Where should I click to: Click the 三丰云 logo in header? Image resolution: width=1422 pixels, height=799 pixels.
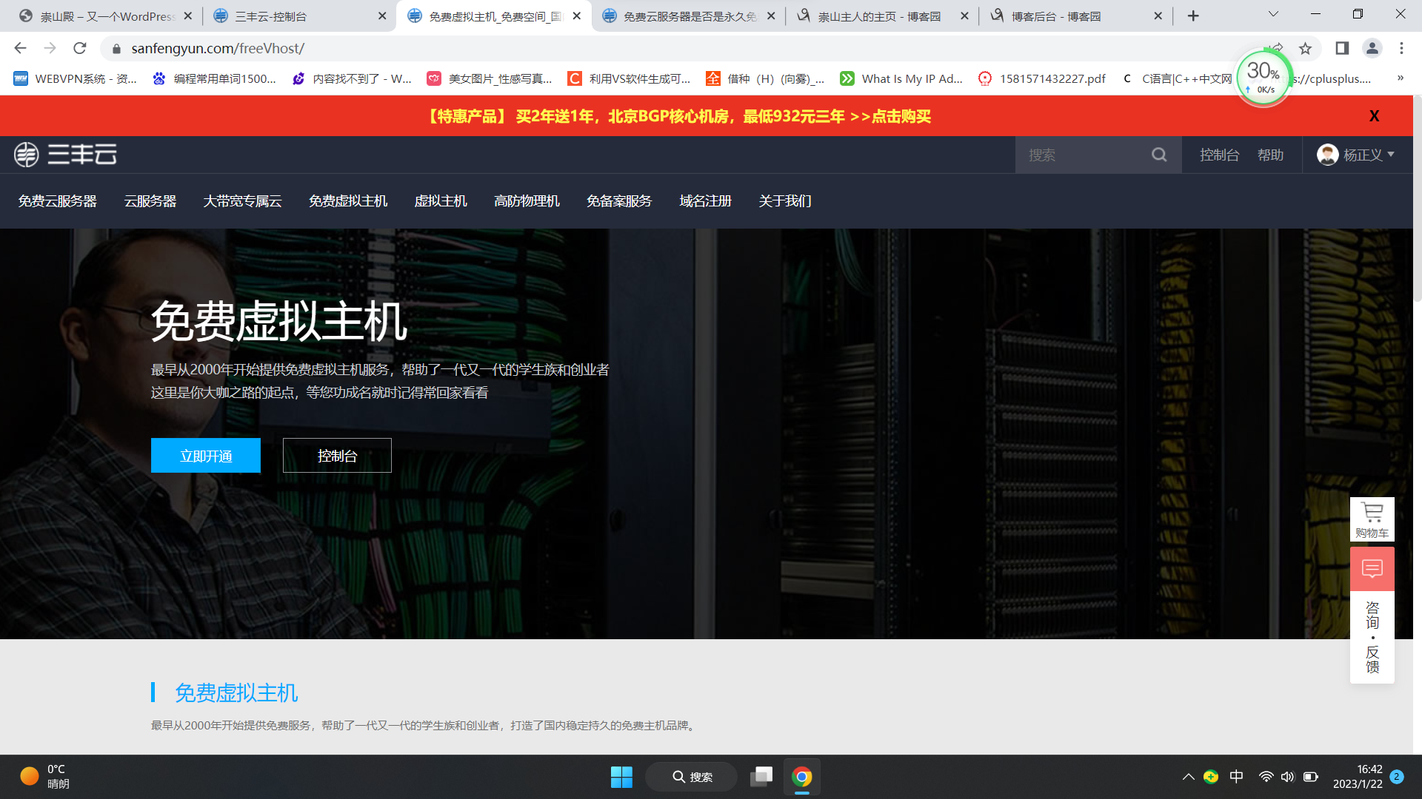65,155
